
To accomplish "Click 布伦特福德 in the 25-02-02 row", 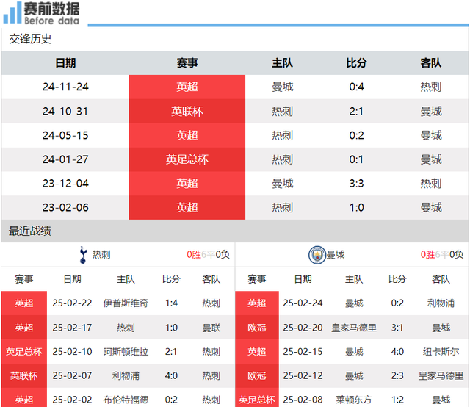I will 126,400.
